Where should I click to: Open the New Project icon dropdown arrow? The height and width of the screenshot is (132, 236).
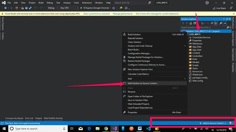click(x=19, y=8)
